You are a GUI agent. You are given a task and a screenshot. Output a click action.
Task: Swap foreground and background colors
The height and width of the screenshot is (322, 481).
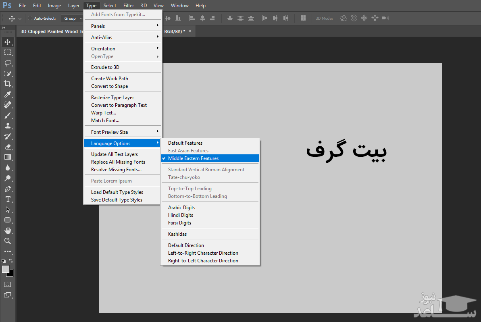click(11, 261)
